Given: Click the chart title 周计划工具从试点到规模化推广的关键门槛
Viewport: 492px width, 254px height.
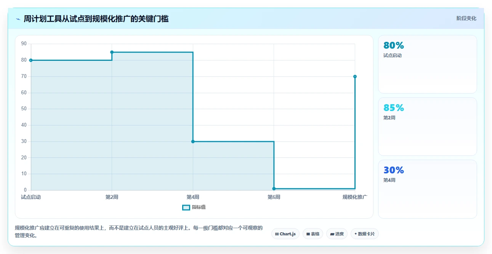Looking at the screenshot, I should [96, 19].
